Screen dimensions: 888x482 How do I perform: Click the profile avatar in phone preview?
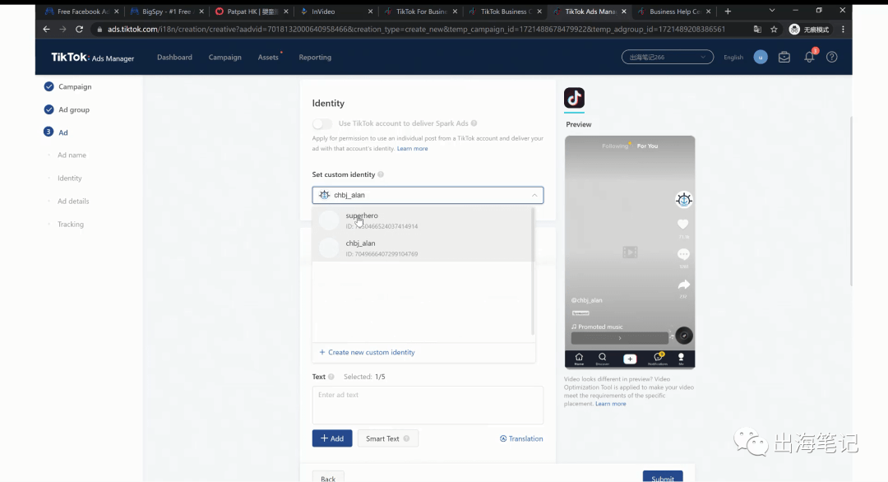click(x=683, y=199)
